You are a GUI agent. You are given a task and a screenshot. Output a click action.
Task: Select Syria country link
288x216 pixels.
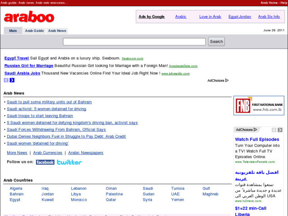[x=147, y=200]
